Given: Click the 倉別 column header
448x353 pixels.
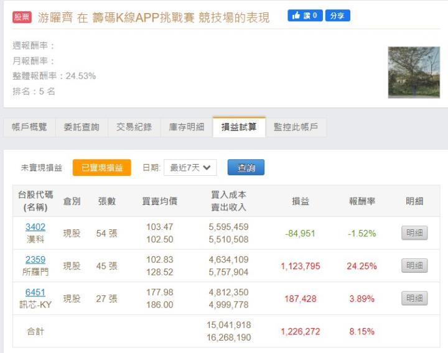Looking at the screenshot, I should pos(72,201).
